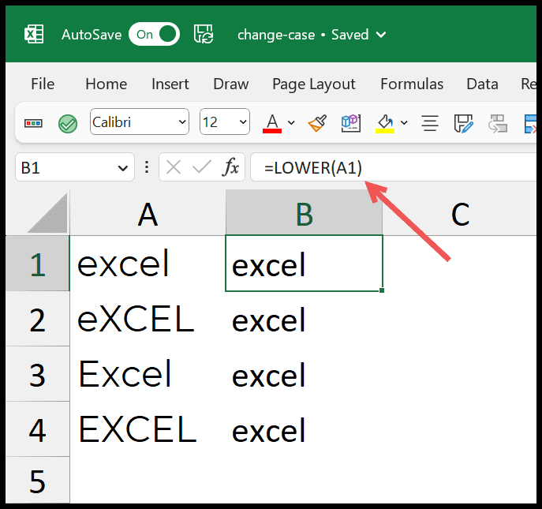The image size is (542, 509).
Task: Select the format painter brush icon
Action: click(317, 123)
